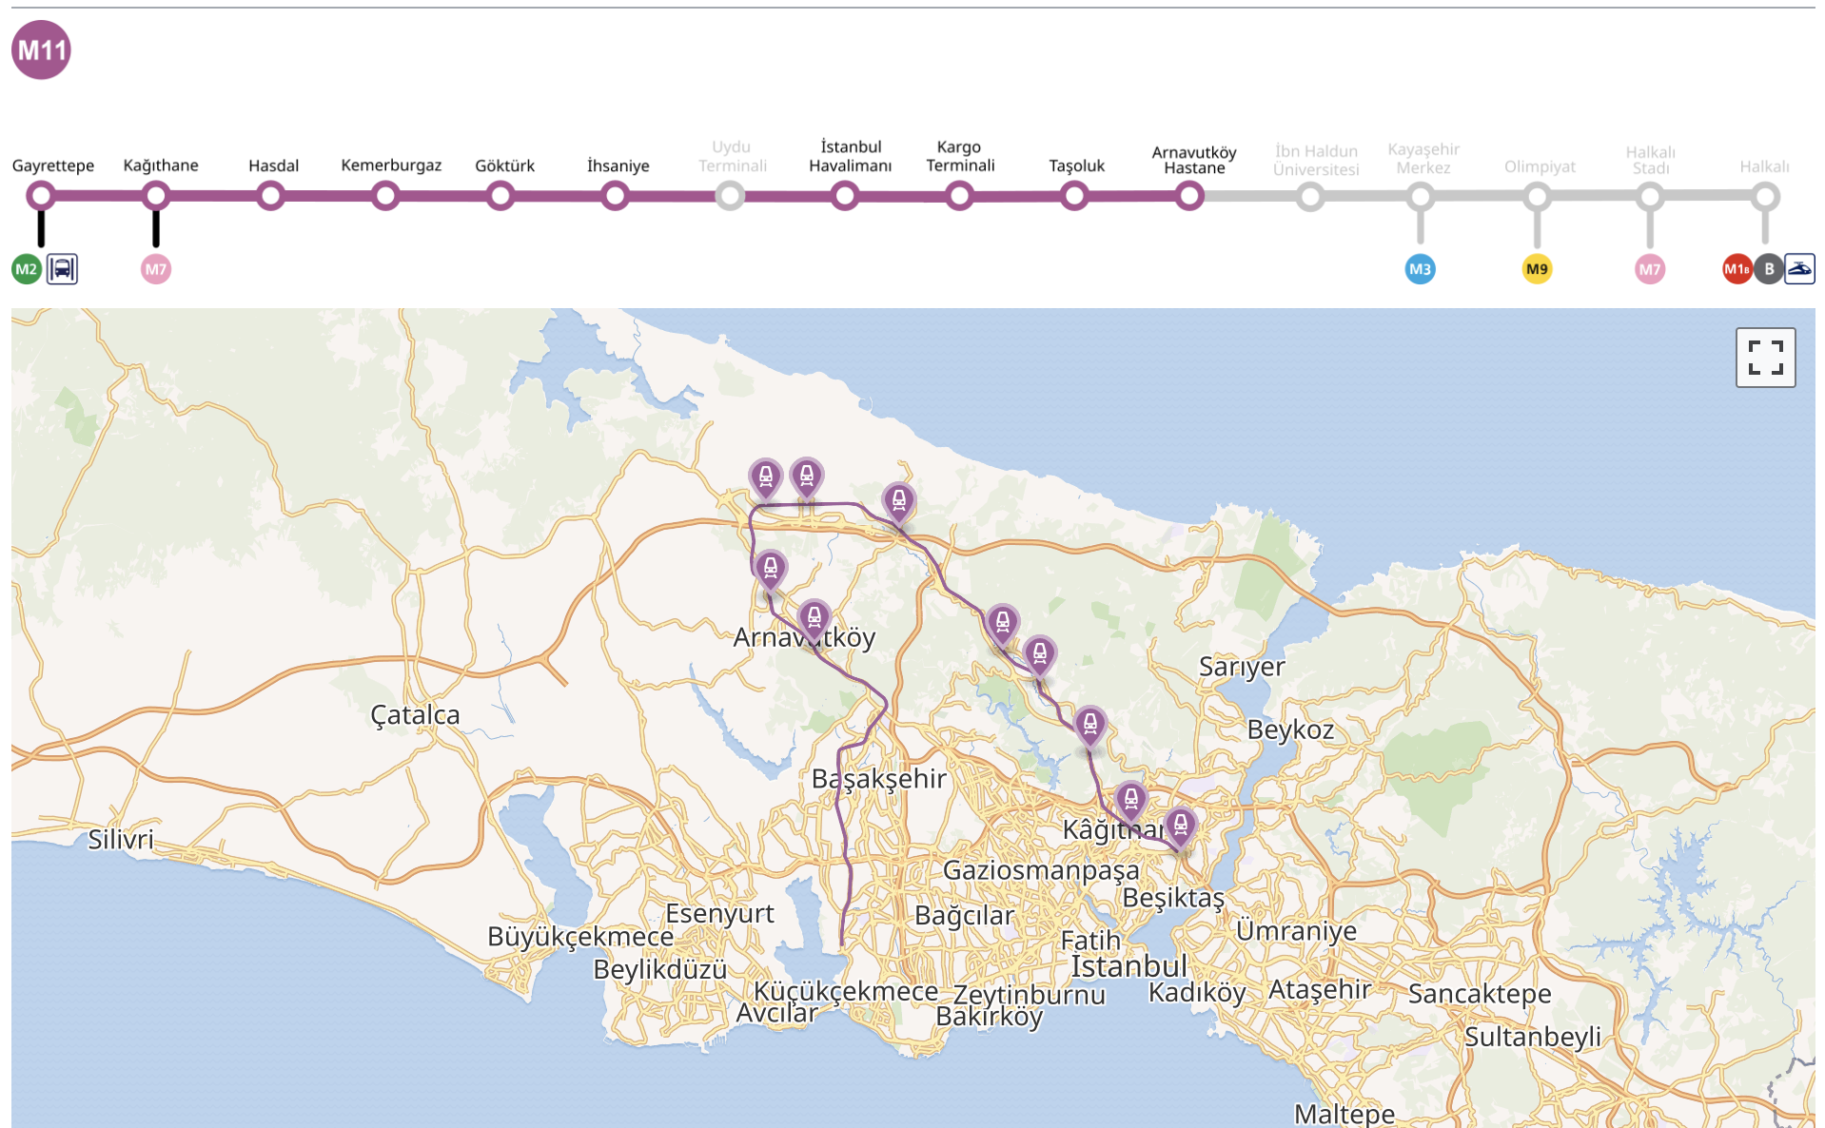Select the Kağıthane station node
The height and width of the screenshot is (1128, 1825).
coord(156,197)
